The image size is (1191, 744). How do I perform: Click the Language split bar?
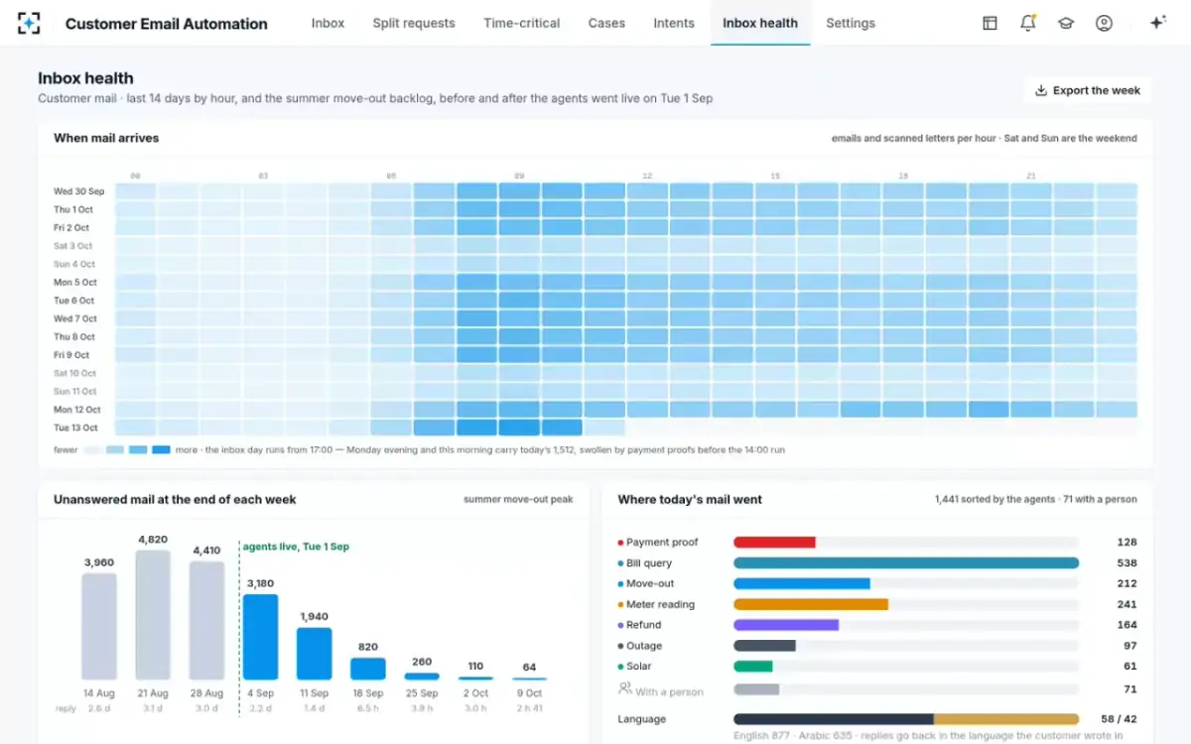pos(906,719)
